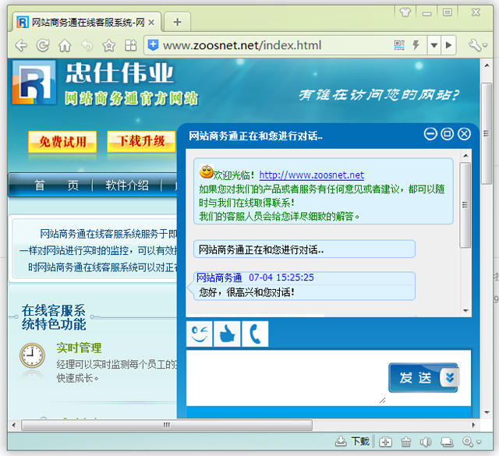499x456 pixels.
Task: Open a new tab with the plus button
Action: tap(178, 22)
